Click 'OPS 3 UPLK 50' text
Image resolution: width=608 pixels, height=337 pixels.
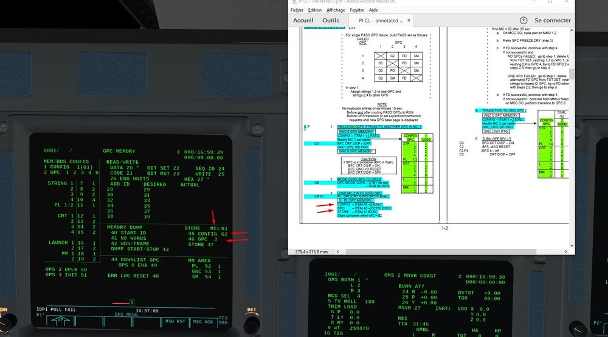66,269
